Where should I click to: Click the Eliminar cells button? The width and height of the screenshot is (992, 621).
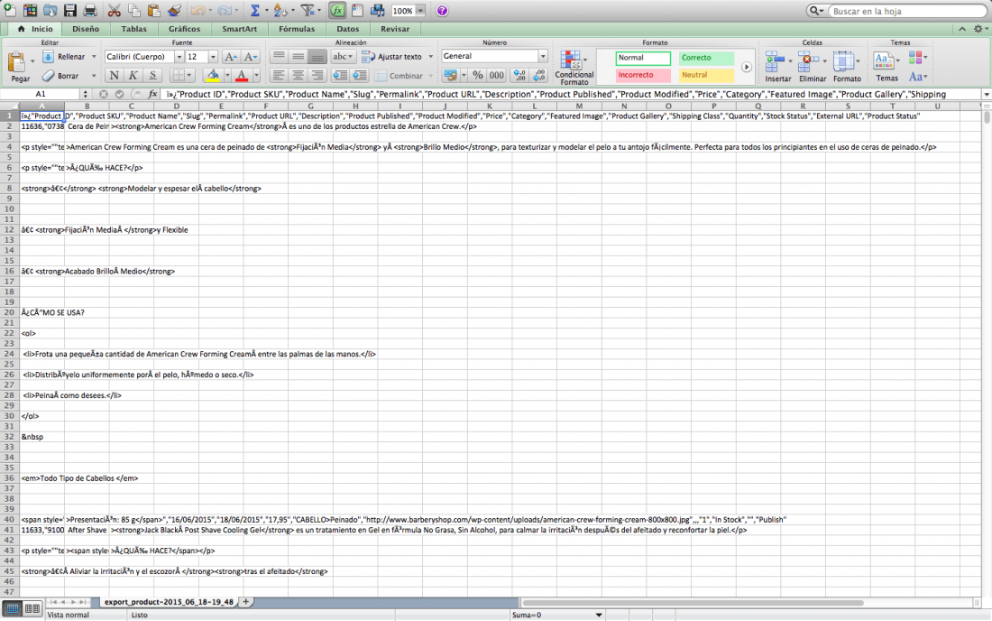[813, 67]
